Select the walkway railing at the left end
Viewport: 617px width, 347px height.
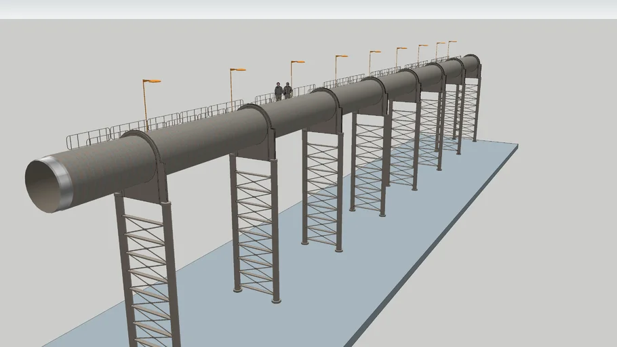[x=88, y=139]
